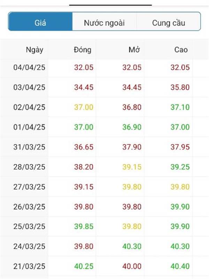This screenshot has height=279, width=209.
Task: Click high price 39.90 on 26/03/25
Action: 180,207
